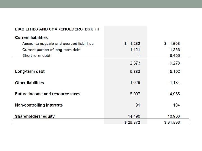Click the Short-term debt row label
This screenshot has height=151, width=202.
point(36,56)
